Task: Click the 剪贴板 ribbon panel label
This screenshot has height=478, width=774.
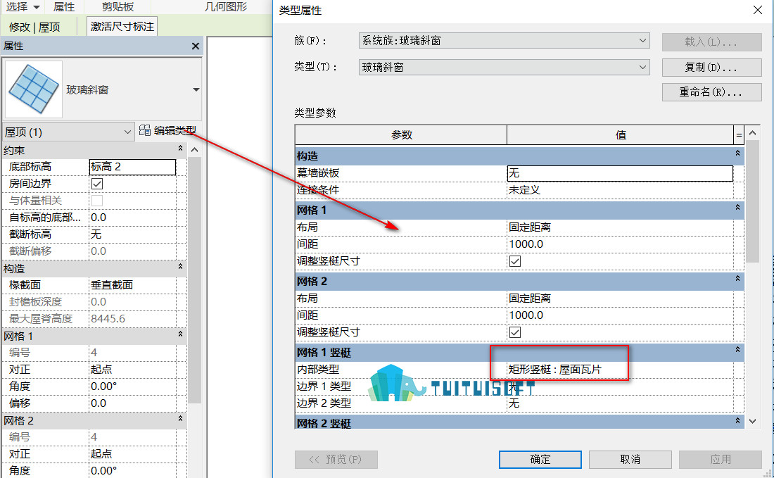Action: click(118, 7)
